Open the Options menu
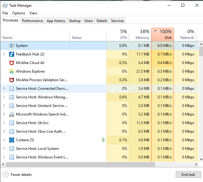Image resolution: width=203 pixels, height=182 pixels. click(x=19, y=13)
